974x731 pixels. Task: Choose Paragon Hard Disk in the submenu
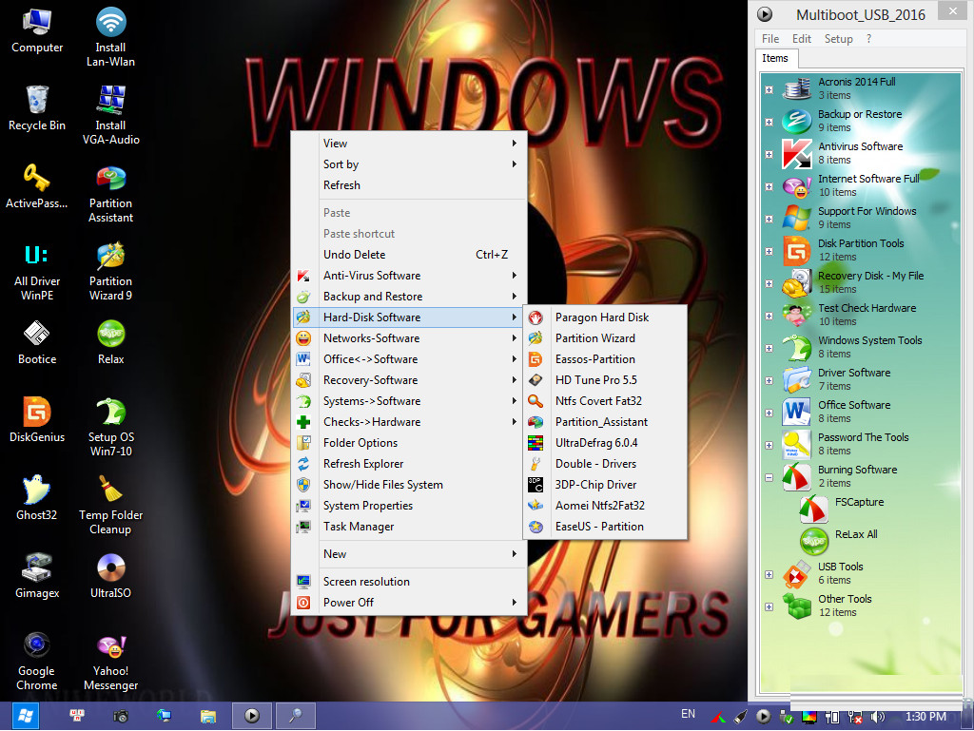606,317
